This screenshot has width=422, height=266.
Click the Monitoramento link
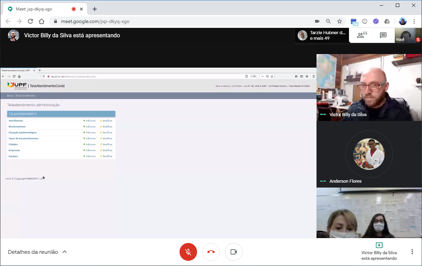click(17, 127)
